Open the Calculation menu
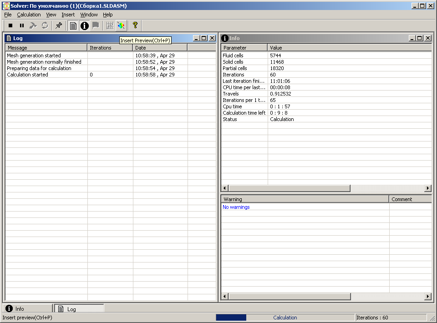Viewport: 437px width, 323px height. [29, 15]
